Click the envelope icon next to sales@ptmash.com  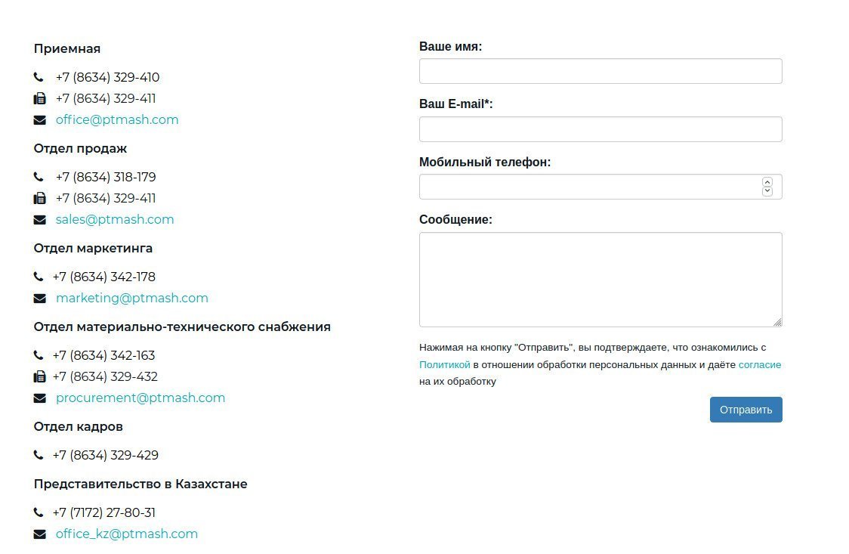pos(39,219)
